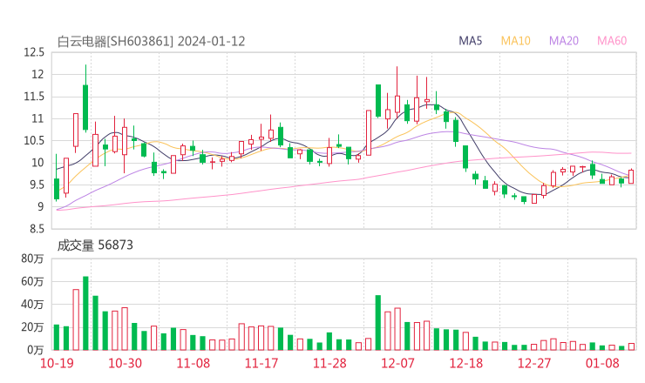Click the 11-28 date axis label
The height and width of the screenshot is (383, 645).
329,363
